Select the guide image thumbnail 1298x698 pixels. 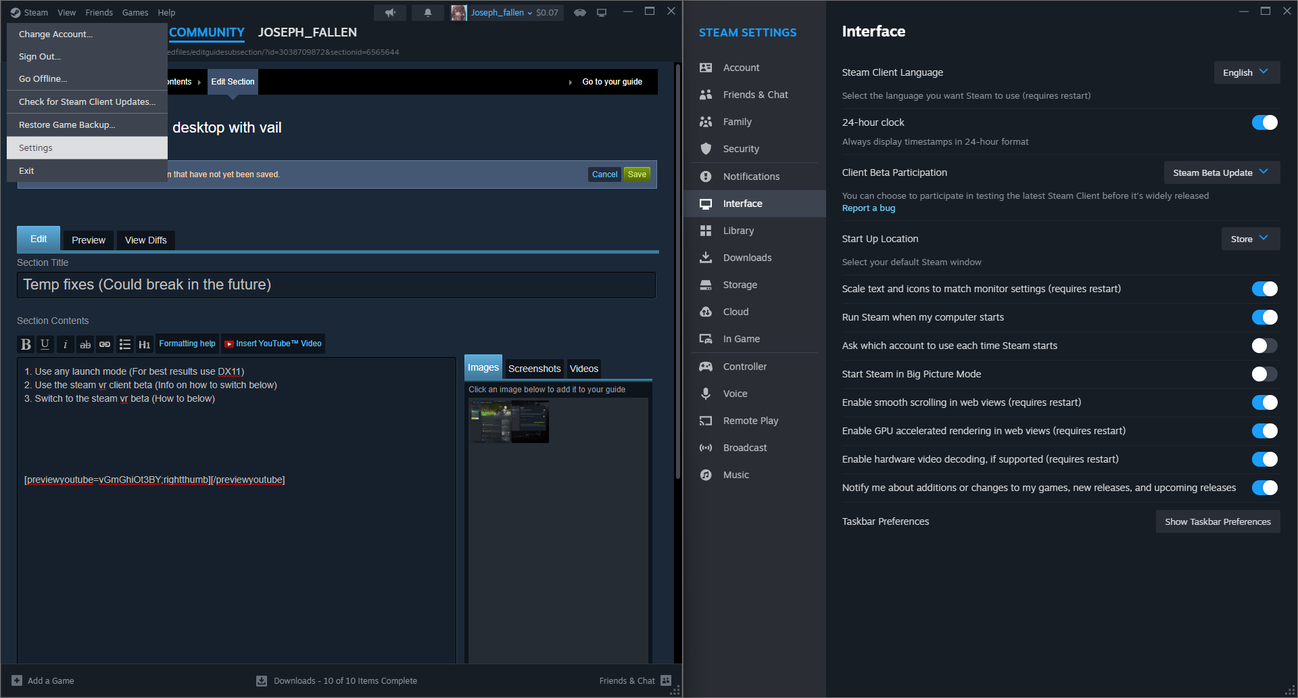[509, 421]
